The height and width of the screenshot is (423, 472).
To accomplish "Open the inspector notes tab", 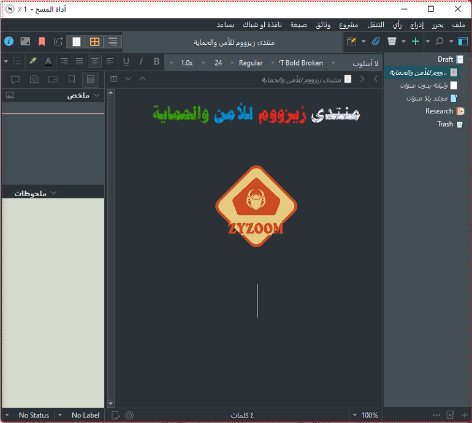I will click(x=91, y=80).
